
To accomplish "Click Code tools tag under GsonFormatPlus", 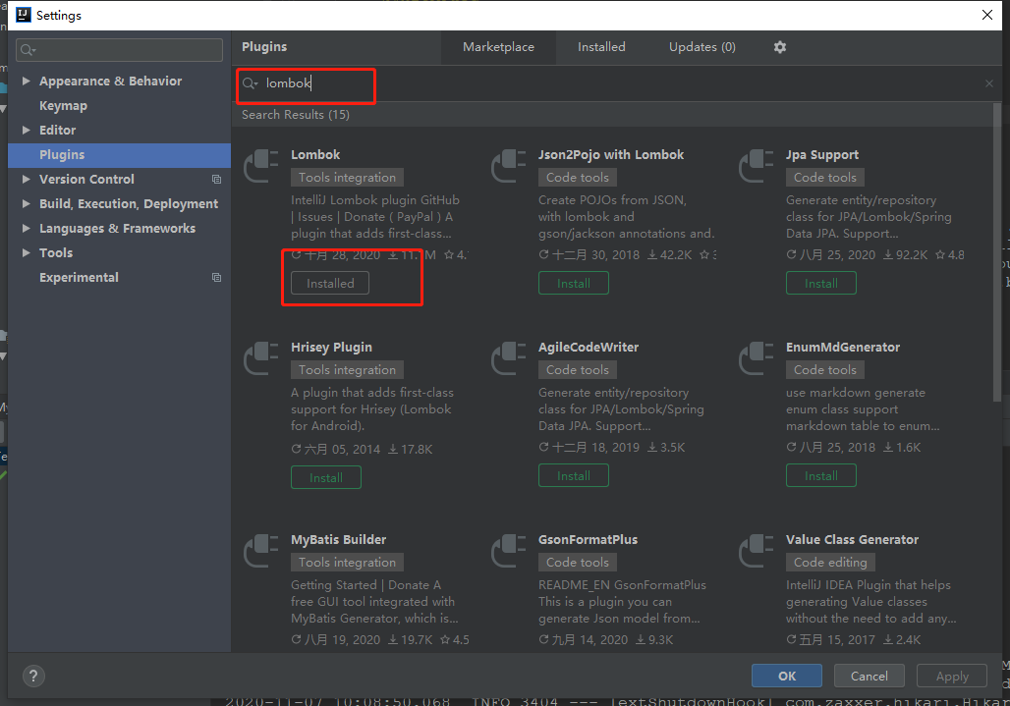I will click(577, 562).
